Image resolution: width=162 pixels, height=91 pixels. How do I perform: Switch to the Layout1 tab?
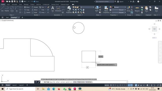[14, 85]
